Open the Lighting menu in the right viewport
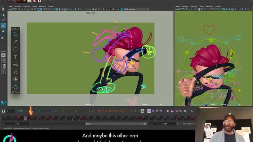 click(194, 6)
